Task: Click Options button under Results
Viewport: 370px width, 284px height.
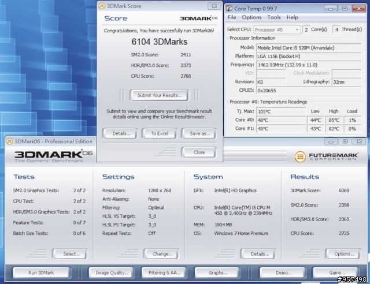Action: click(343, 254)
